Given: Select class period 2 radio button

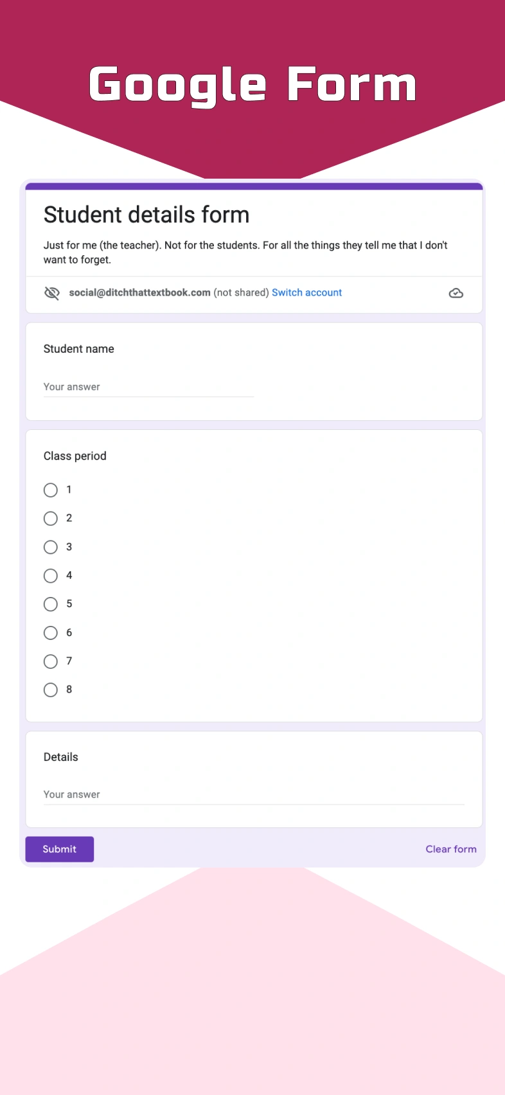Looking at the screenshot, I should click(x=51, y=519).
